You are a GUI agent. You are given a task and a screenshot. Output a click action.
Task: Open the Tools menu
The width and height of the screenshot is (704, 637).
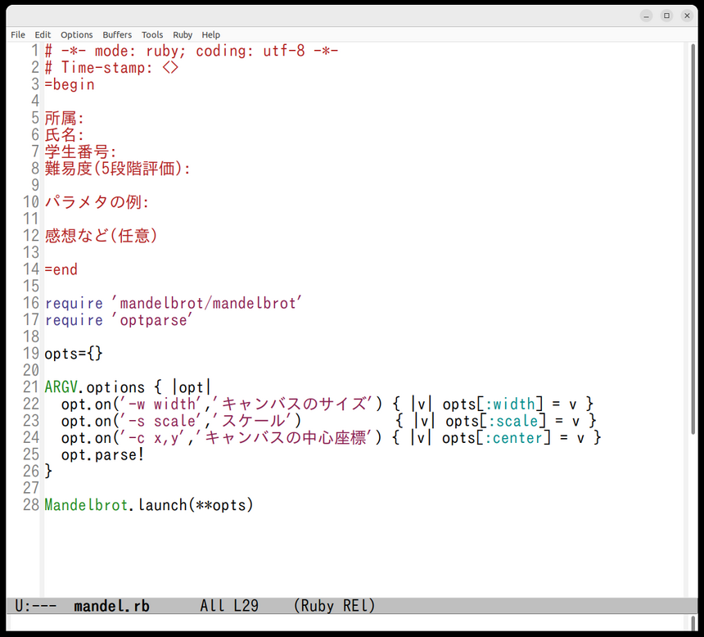[152, 34]
